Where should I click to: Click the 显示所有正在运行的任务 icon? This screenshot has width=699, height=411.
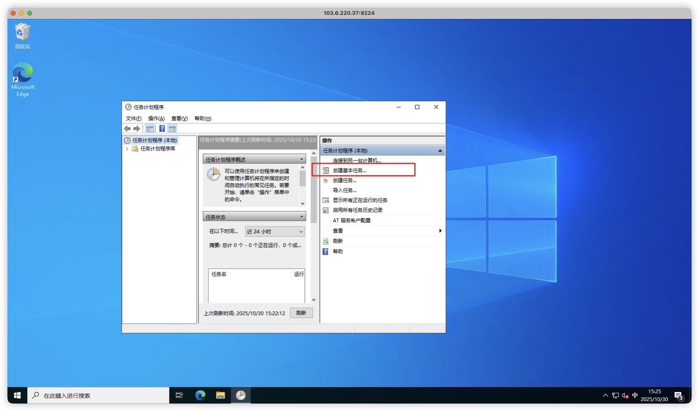(x=326, y=200)
